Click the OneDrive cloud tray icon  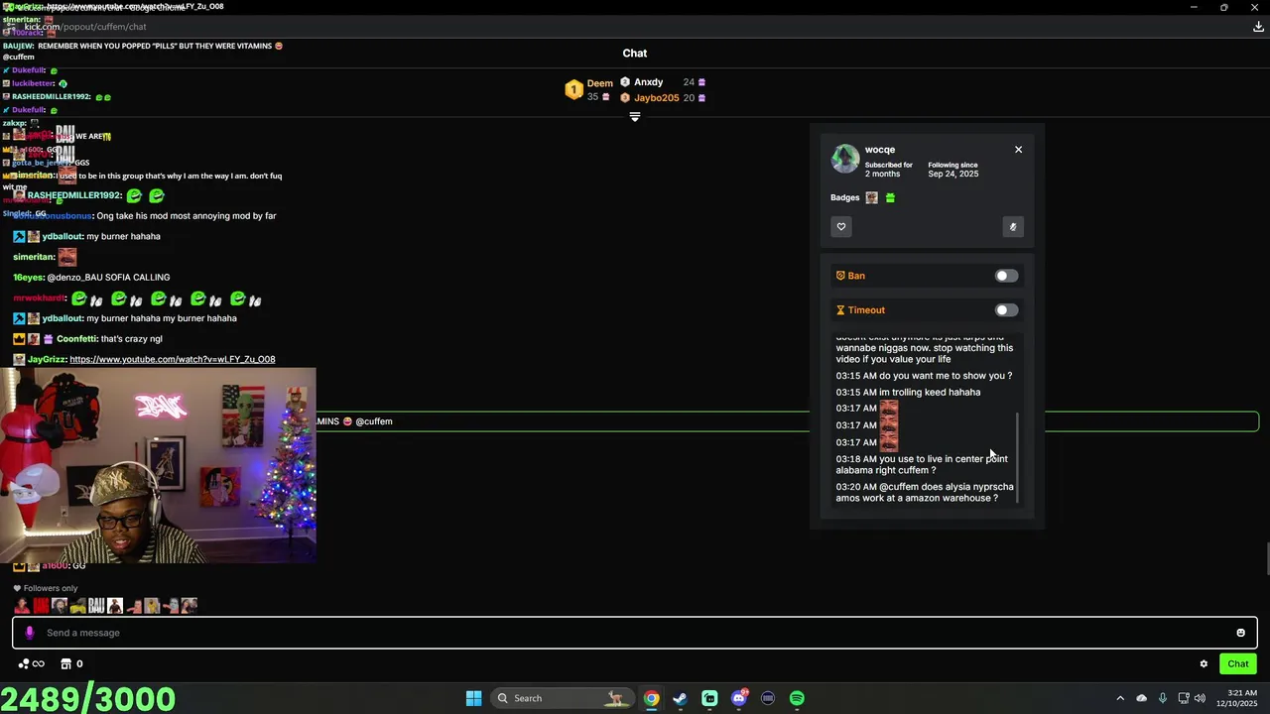click(x=1141, y=698)
